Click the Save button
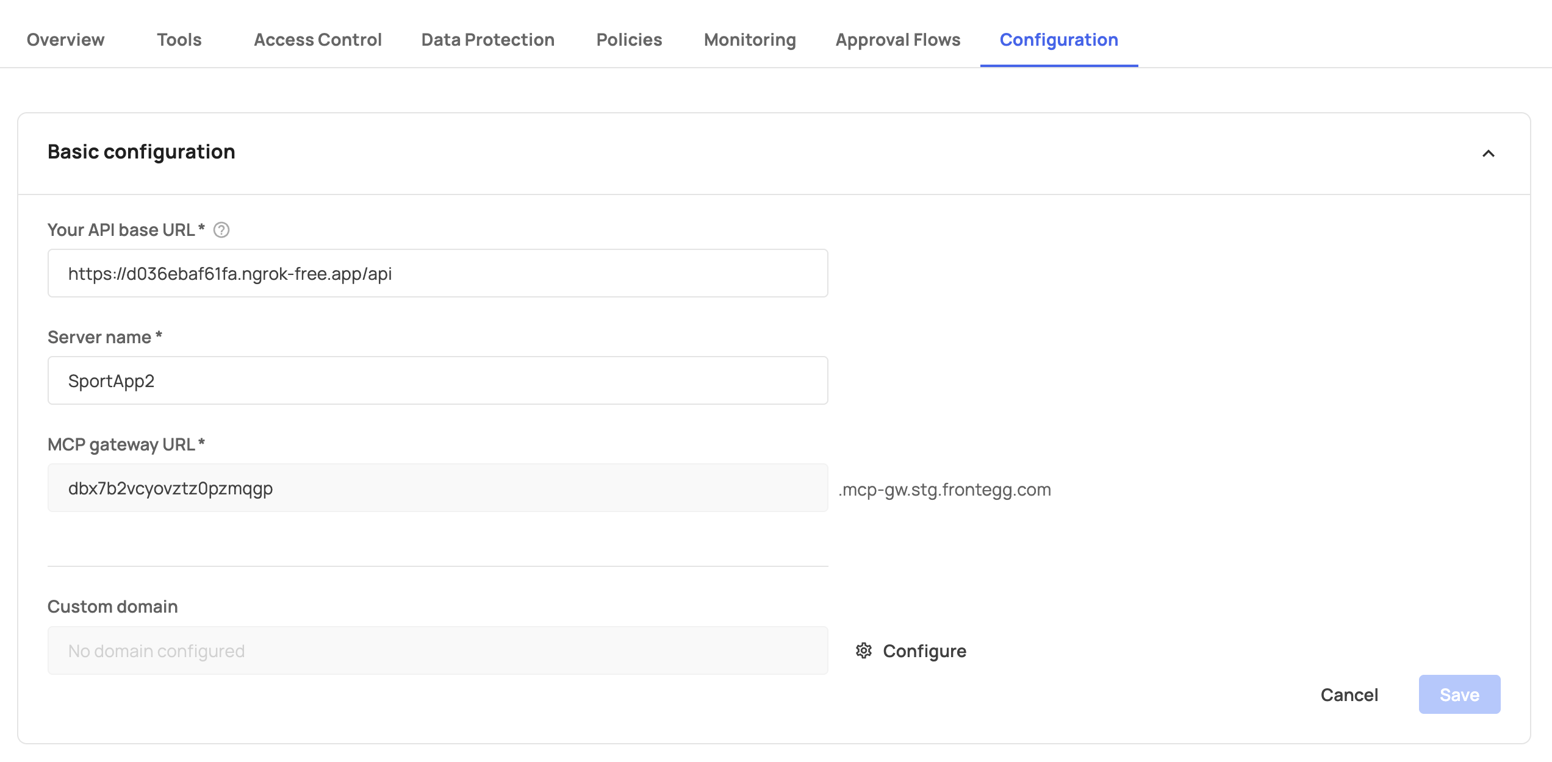Screen dimensions: 1552x762 point(1459,694)
